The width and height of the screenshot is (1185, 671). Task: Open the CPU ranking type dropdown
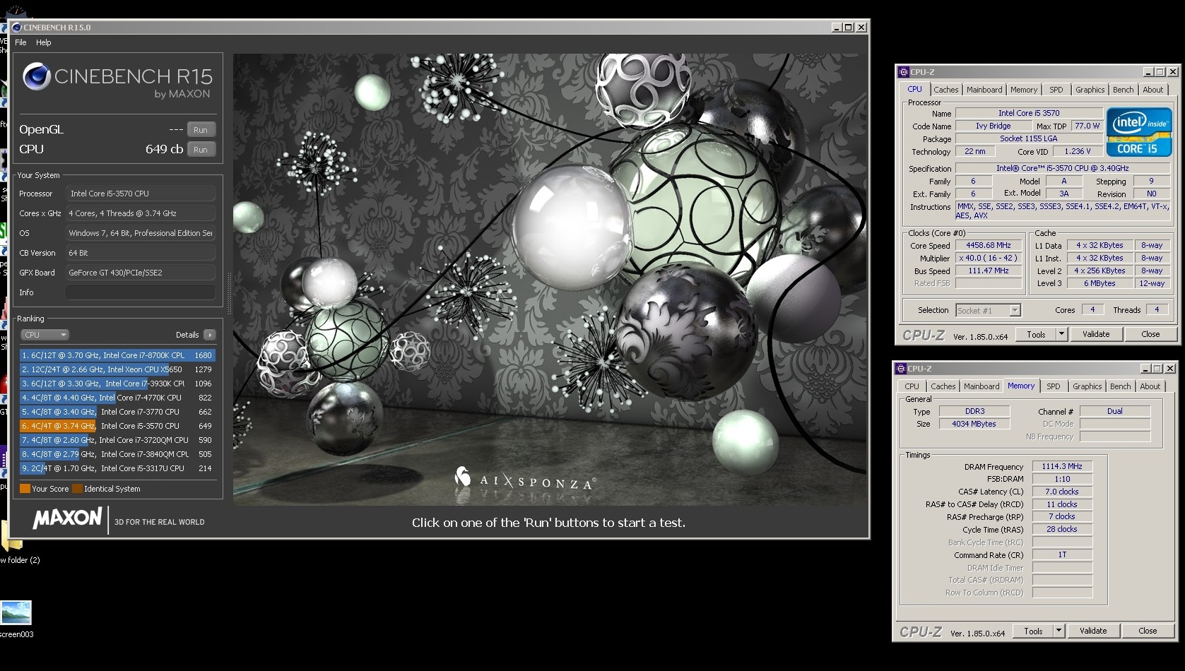45,335
